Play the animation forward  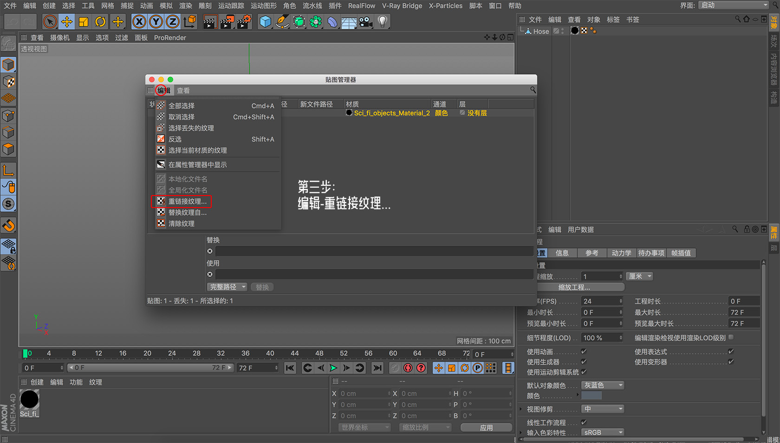pyautogui.click(x=333, y=368)
